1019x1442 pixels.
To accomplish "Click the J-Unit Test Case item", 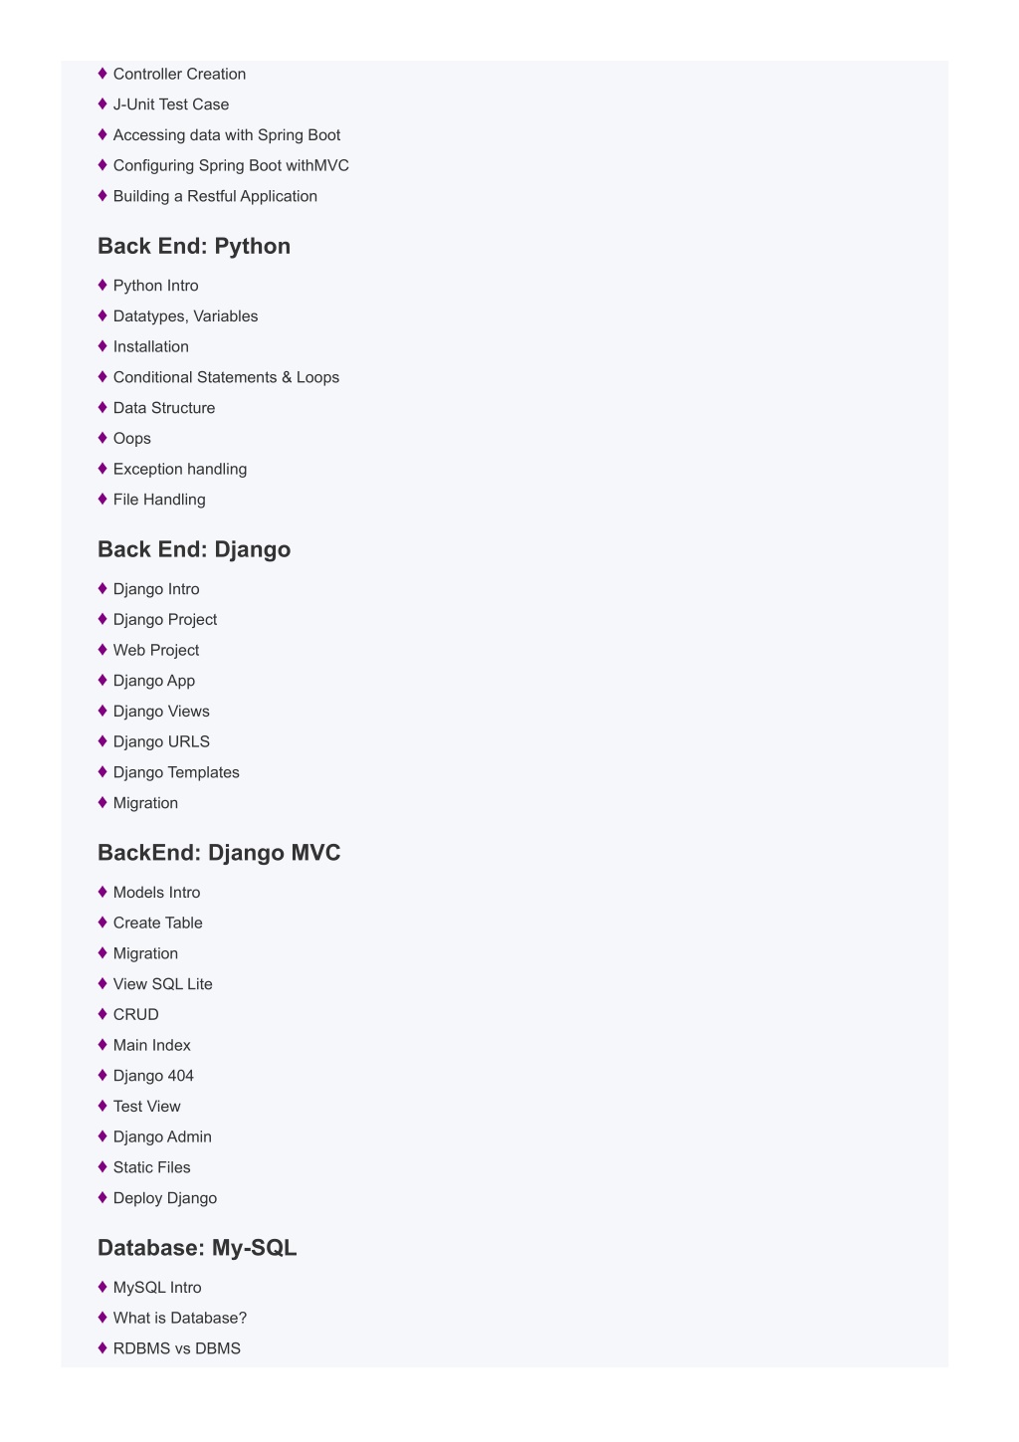I will tap(171, 104).
